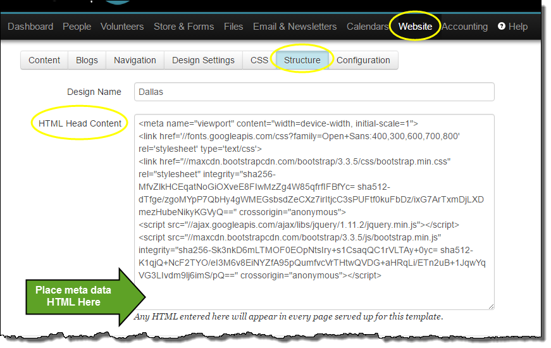551x348 pixels.
Task: Click the 'HTML Head Content' label
Action: pos(80,124)
